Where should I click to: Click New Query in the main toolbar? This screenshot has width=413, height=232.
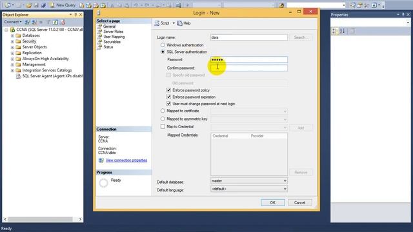point(63,5)
